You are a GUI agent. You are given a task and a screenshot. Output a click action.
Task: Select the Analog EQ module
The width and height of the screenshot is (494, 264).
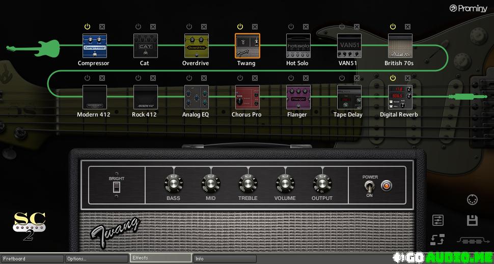point(196,97)
